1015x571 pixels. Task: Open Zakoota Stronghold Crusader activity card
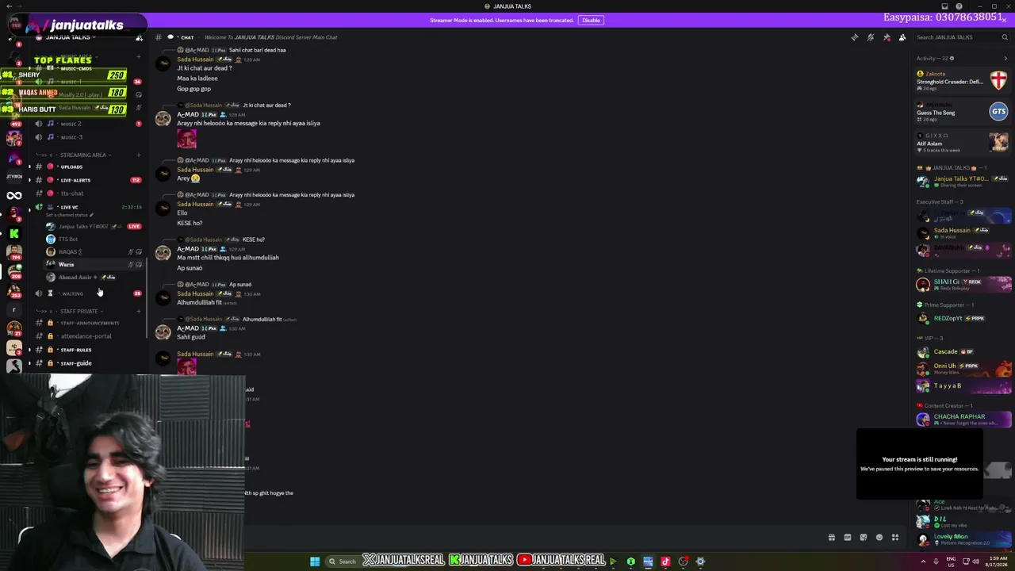tap(962, 81)
